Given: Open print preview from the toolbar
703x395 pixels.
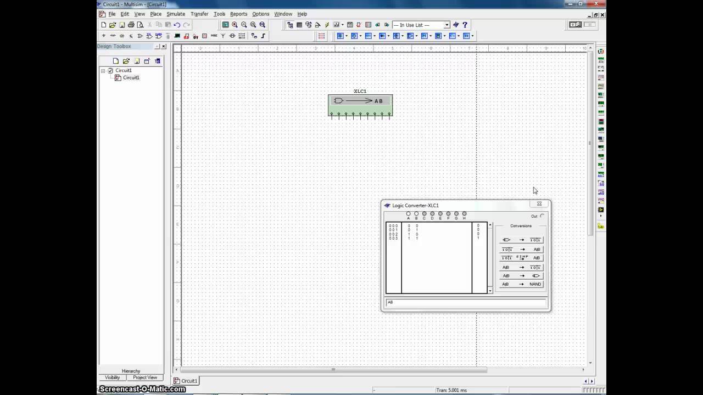Looking at the screenshot, I should [x=140, y=25].
